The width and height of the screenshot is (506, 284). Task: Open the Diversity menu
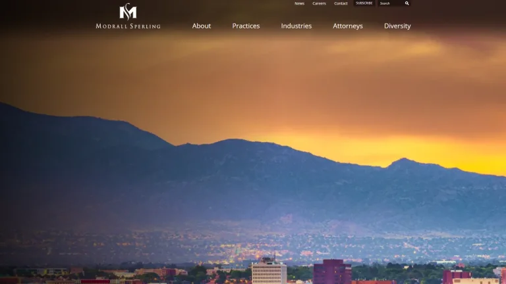397,26
